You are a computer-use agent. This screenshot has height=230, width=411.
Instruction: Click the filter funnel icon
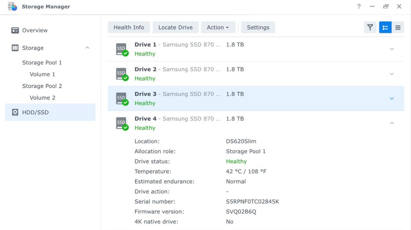pyautogui.click(x=370, y=27)
